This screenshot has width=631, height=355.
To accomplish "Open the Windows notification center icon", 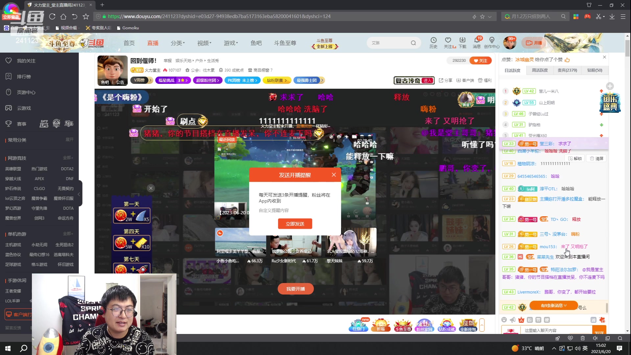I will [619, 348].
